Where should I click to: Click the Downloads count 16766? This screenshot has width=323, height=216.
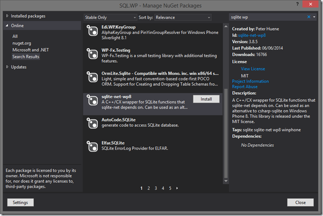(261, 55)
